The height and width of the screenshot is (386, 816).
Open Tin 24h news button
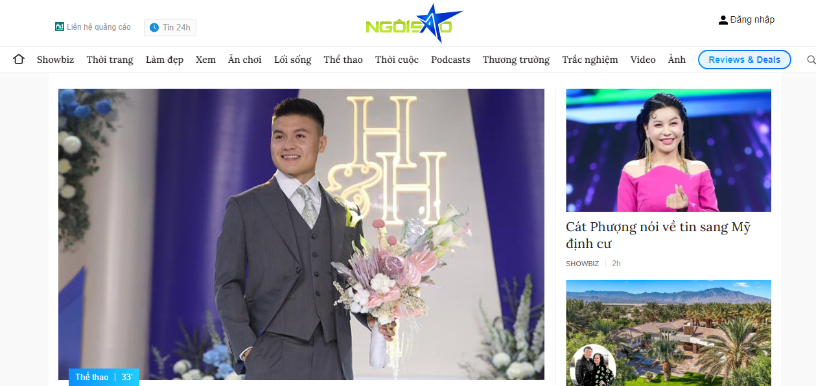coord(170,27)
